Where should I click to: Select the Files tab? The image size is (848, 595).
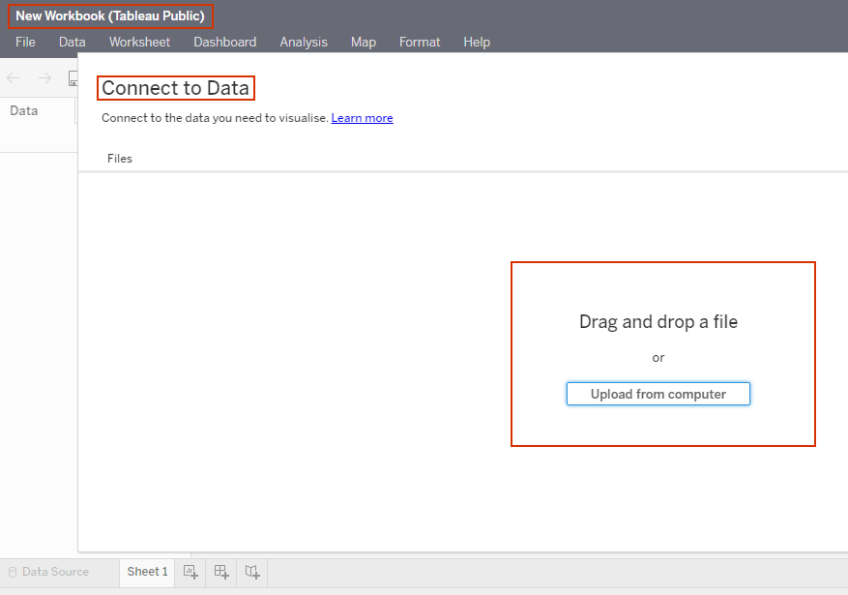point(120,159)
